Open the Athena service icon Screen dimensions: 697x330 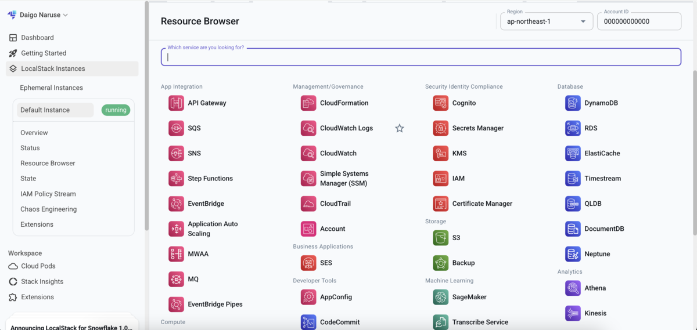pos(573,288)
